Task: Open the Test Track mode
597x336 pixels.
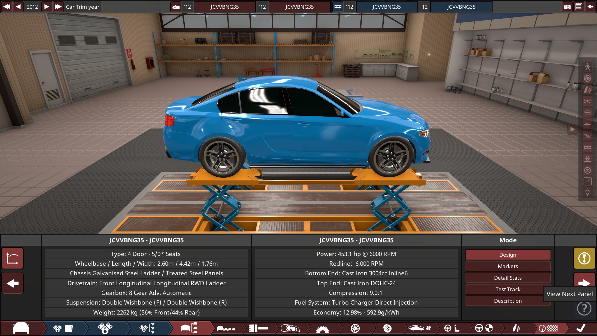Action: 508,289
